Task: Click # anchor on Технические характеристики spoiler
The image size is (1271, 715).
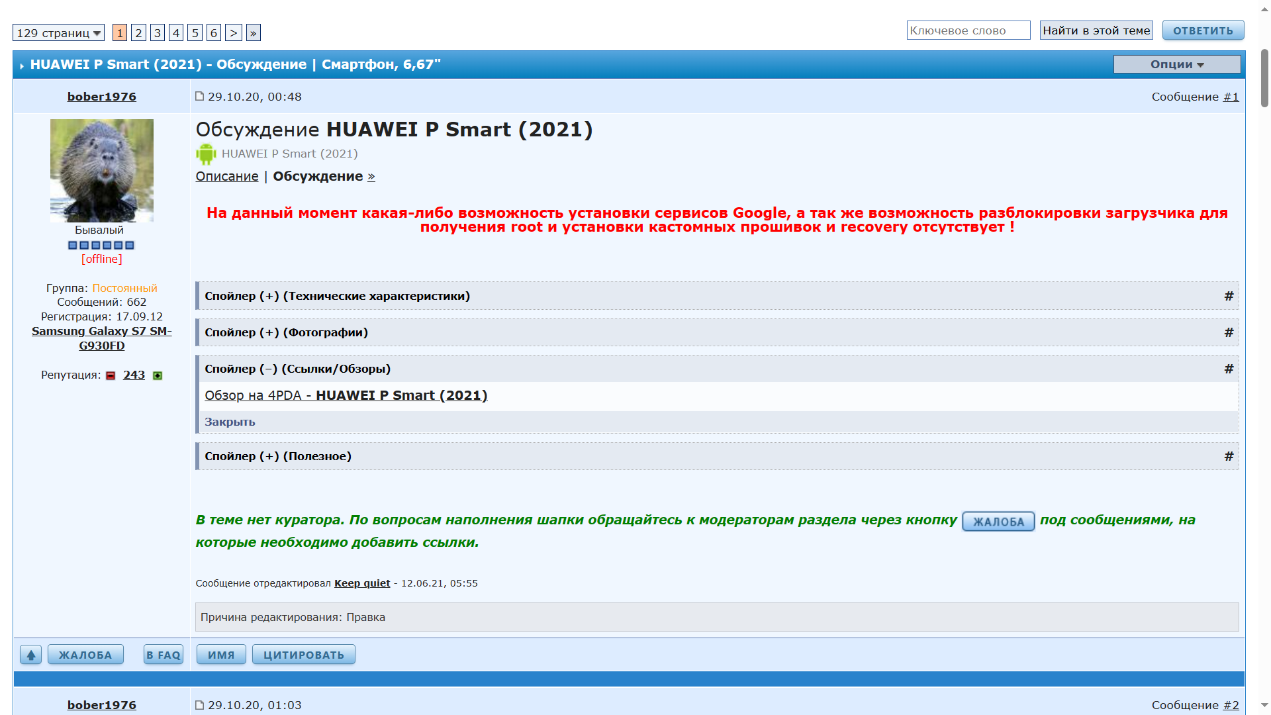Action: point(1229,296)
